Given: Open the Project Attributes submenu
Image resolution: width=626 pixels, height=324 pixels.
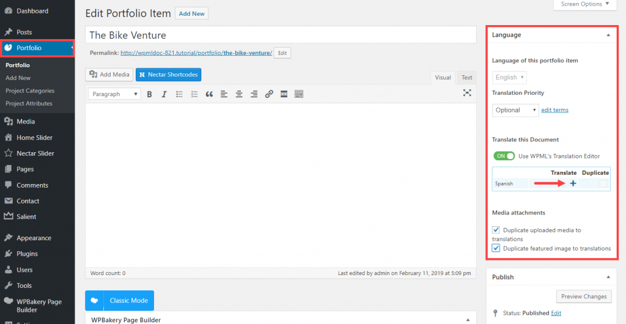Looking at the screenshot, I should pos(29,103).
